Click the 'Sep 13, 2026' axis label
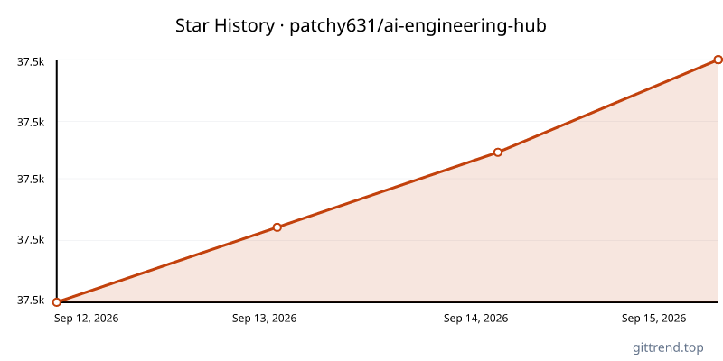The image size is (723, 361). (x=264, y=319)
